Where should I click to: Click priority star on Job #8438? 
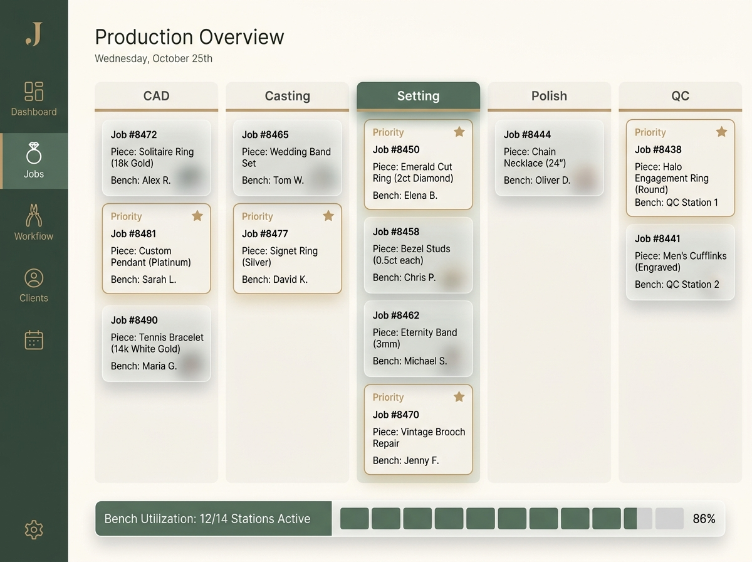click(721, 132)
